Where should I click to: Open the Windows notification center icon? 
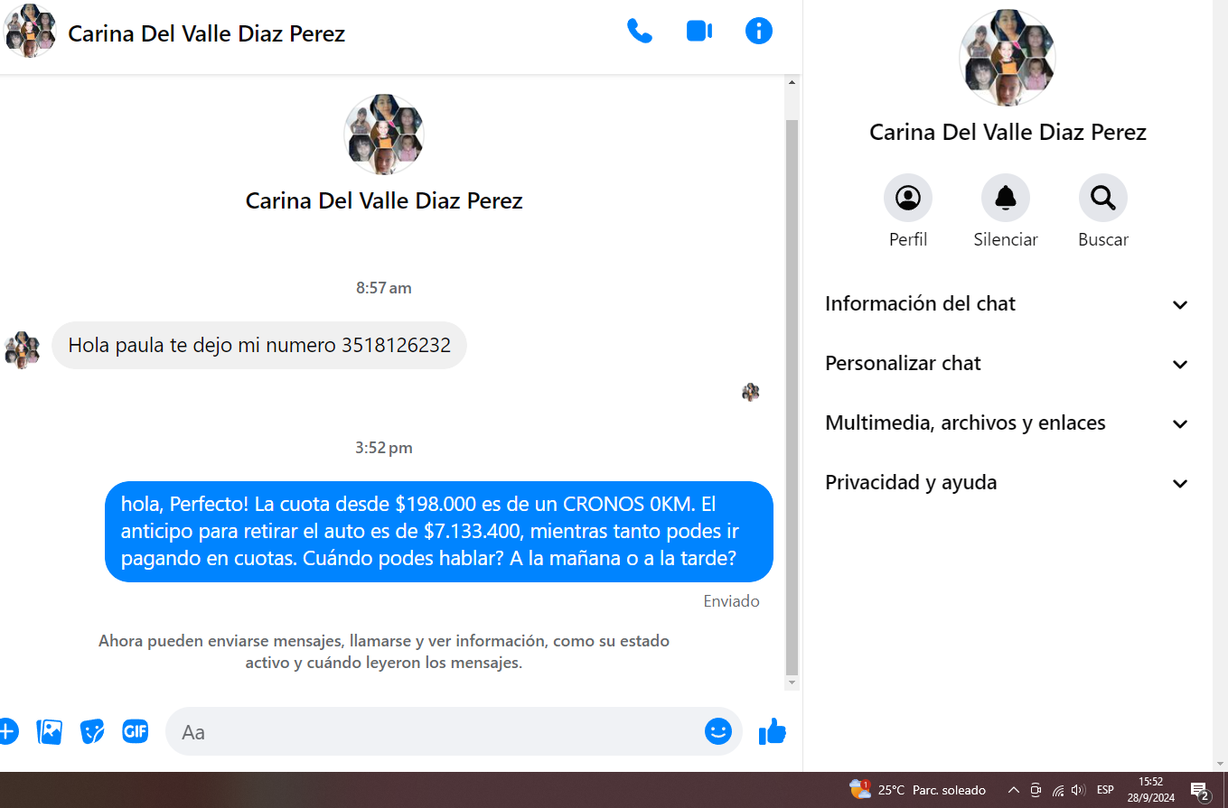[x=1200, y=791]
